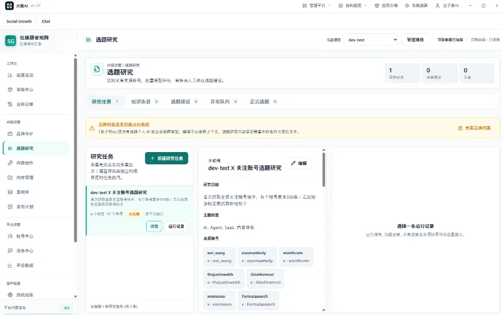Open 平台数据 in the sidebar
Viewport: 502px width, 315px height.
point(36,265)
